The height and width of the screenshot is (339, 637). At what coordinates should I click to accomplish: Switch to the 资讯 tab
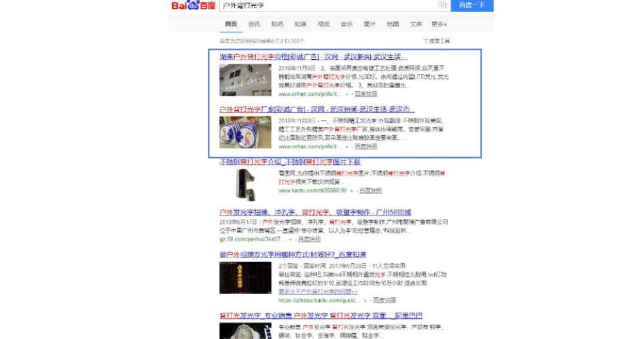point(254,24)
